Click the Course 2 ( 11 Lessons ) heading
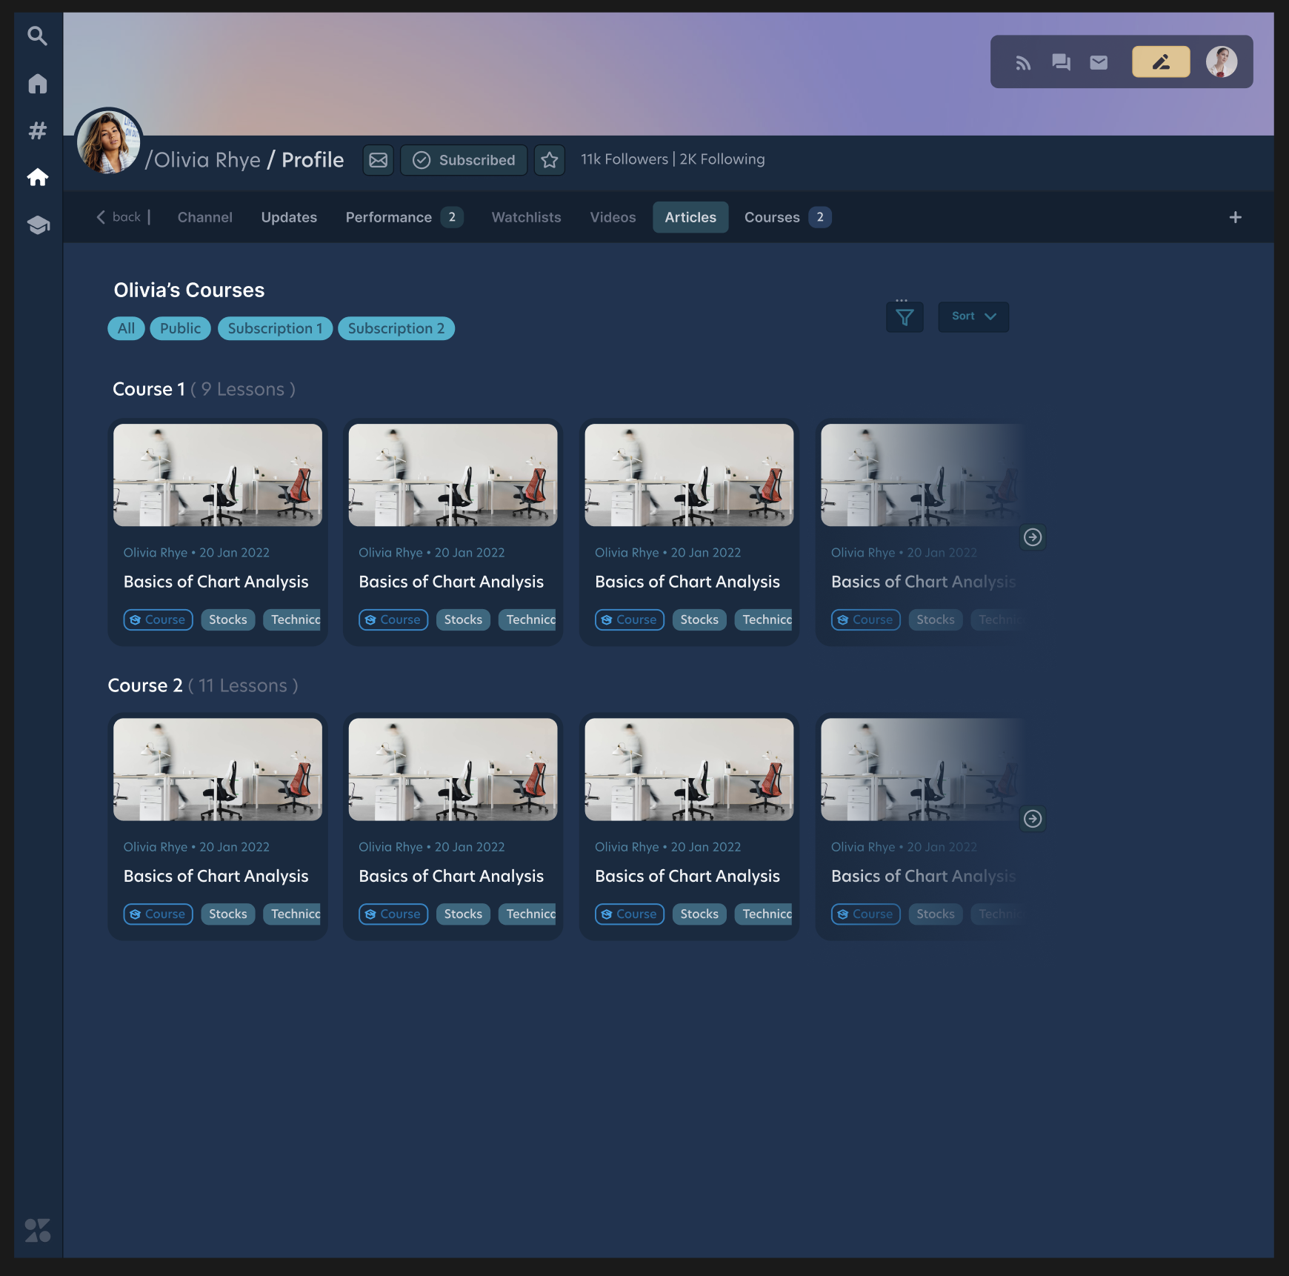 pyautogui.click(x=203, y=685)
